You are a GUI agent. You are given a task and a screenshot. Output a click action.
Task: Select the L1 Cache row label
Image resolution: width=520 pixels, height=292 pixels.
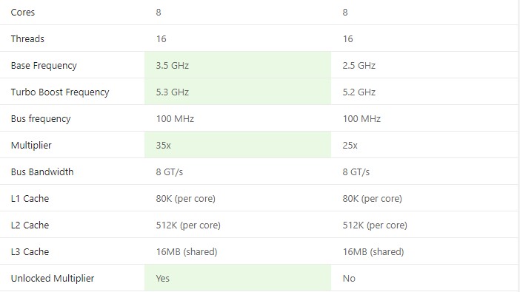30,199
